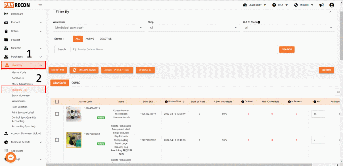Tick checkbox for Korean Woman watch row
Image resolution: width=343 pixels, height=166 pixels.
(x=57, y=114)
